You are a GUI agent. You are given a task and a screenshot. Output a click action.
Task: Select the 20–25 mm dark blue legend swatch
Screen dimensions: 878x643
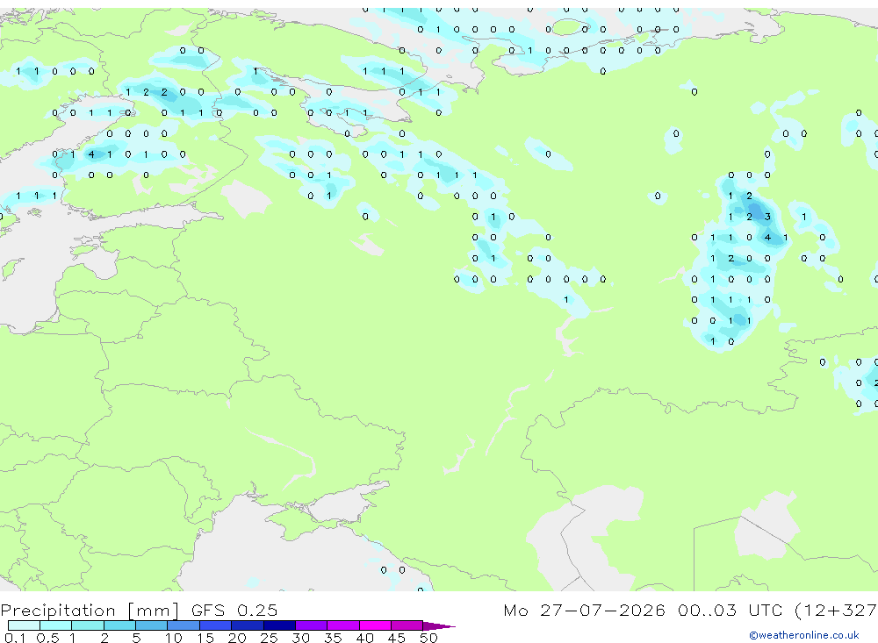pos(247,625)
